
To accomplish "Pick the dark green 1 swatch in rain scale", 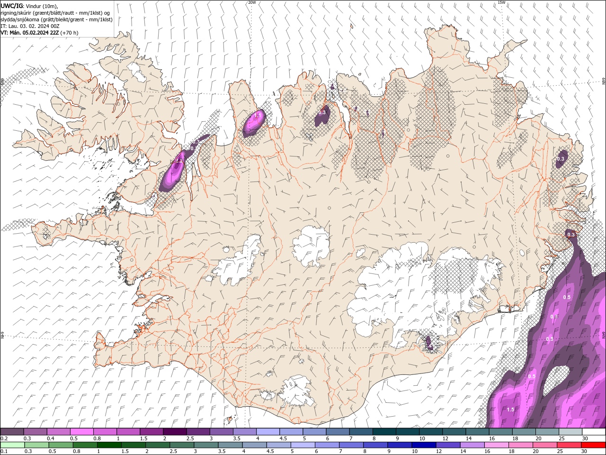I will 109,445.
